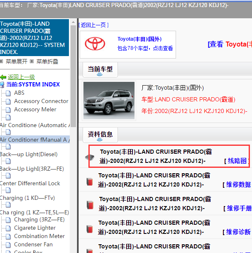Click document icon above Center Differential Lock
This screenshot has height=253, width=252.
(x=8, y=176)
